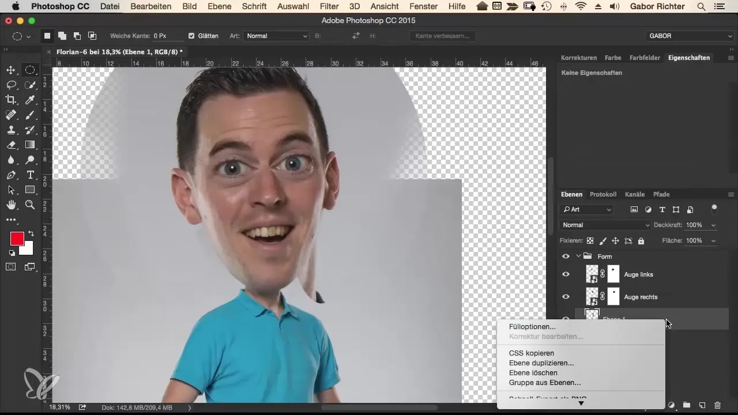The image size is (738, 415).
Task: Select the Dodge tool
Action: click(30, 160)
